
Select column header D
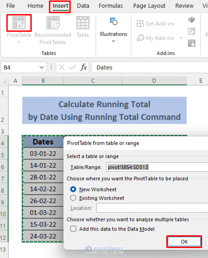click(x=154, y=81)
